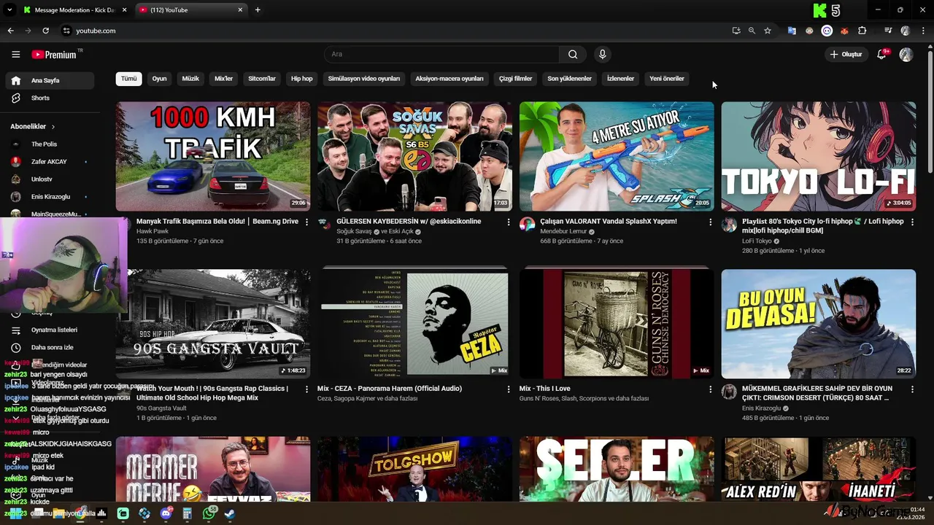
Task: Select the Çizgi filmler filter chip
Action: coord(515,79)
